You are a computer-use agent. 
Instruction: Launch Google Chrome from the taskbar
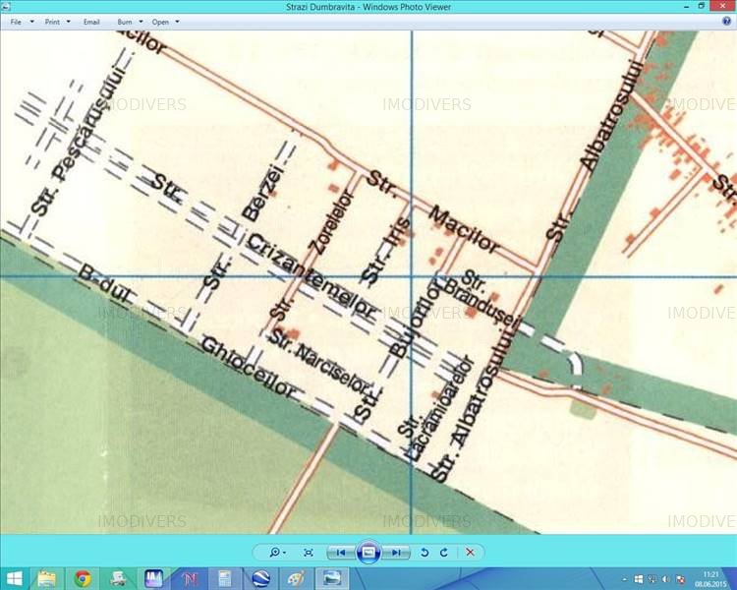coord(82,578)
